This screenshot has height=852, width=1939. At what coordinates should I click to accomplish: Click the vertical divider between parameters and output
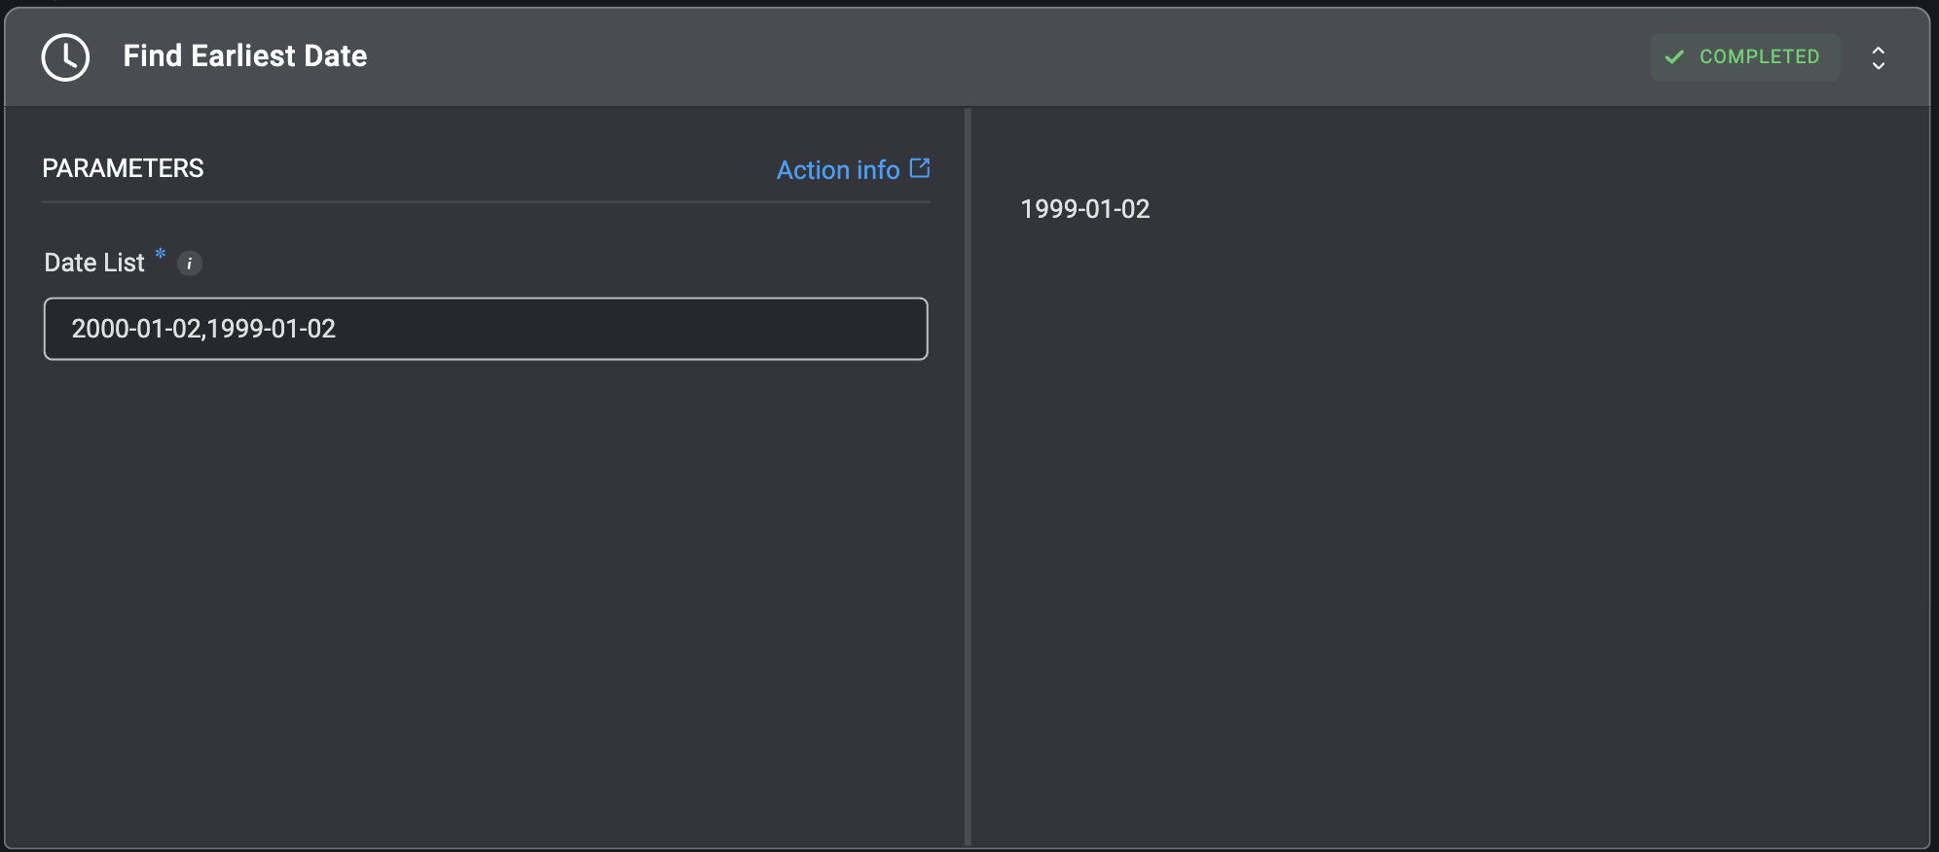(x=968, y=477)
